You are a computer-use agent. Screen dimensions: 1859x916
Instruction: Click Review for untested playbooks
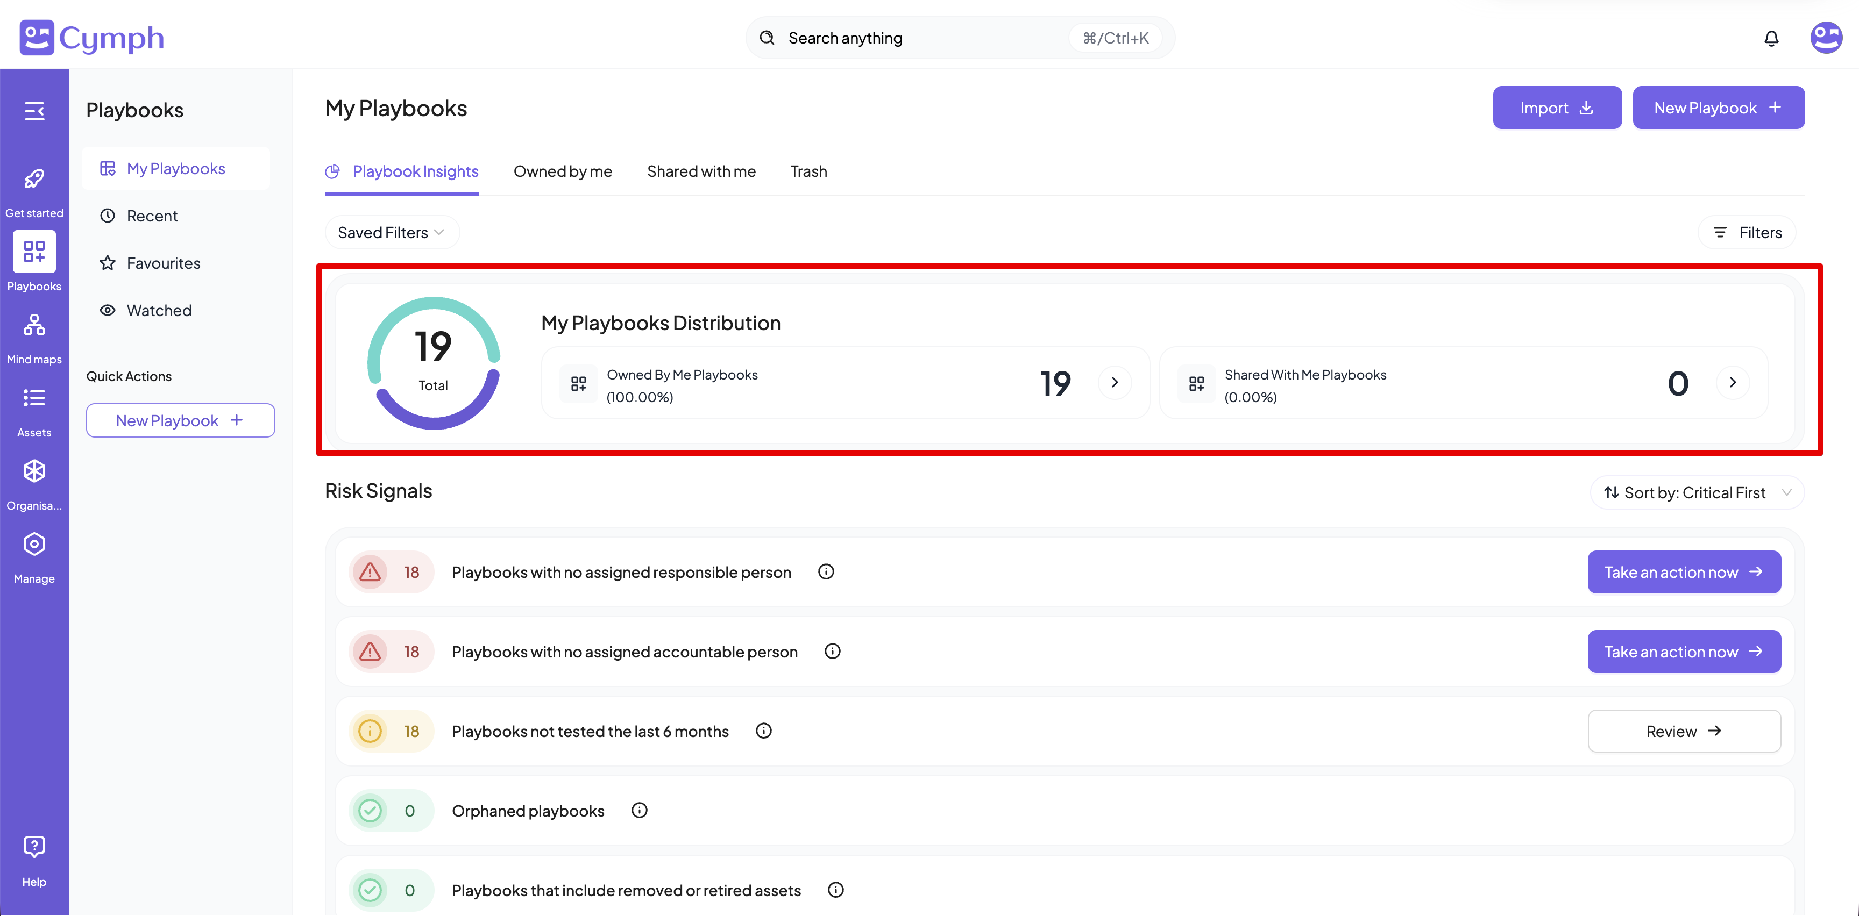(x=1684, y=732)
